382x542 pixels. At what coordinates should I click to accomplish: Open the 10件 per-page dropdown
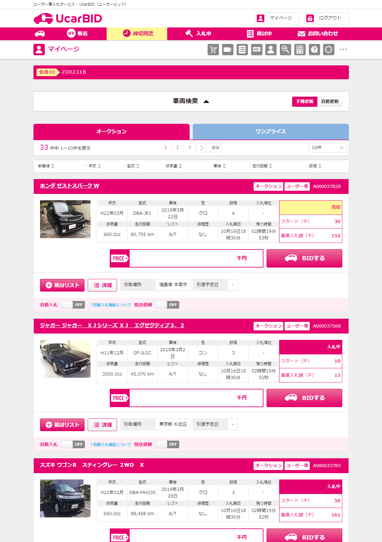point(328,148)
